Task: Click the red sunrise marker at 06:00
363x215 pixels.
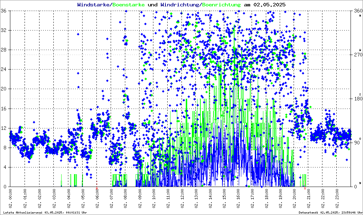Action: pyautogui.click(x=97, y=188)
